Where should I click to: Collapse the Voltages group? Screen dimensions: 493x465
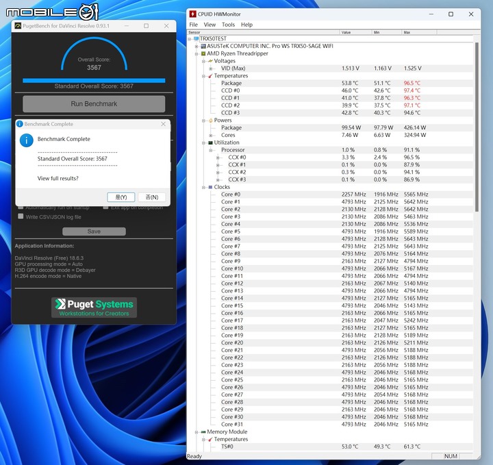pyautogui.click(x=203, y=62)
